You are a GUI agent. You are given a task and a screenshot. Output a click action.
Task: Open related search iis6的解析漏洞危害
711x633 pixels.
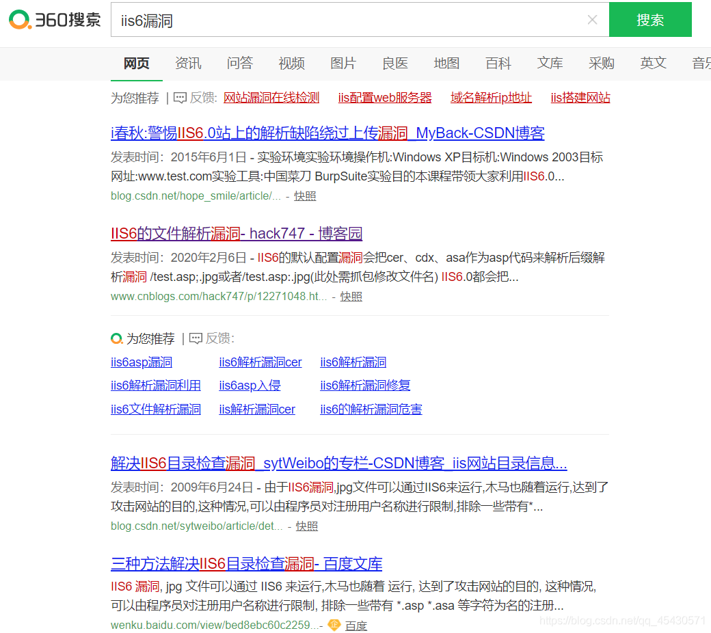point(371,409)
